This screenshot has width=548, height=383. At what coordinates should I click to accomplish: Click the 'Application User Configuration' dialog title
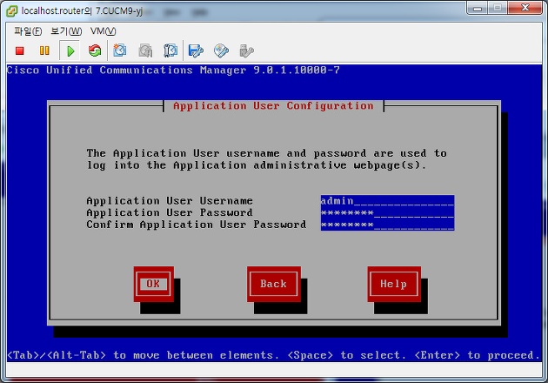(x=273, y=106)
